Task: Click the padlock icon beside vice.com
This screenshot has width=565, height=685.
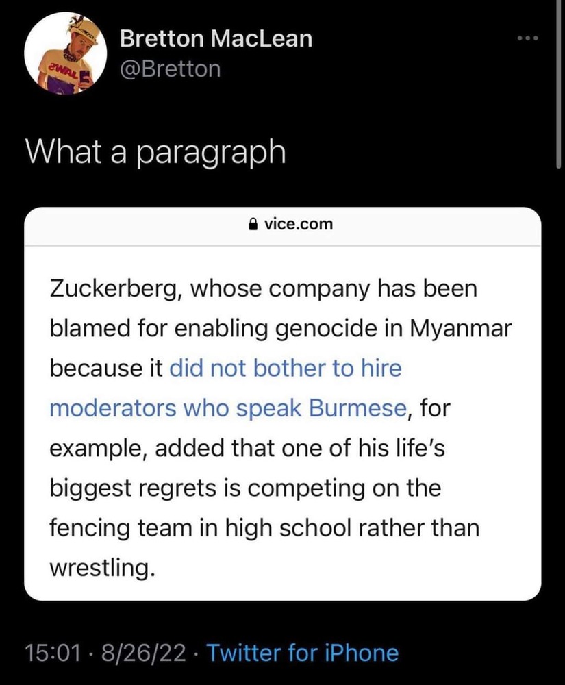Action: pyautogui.click(x=253, y=223)
